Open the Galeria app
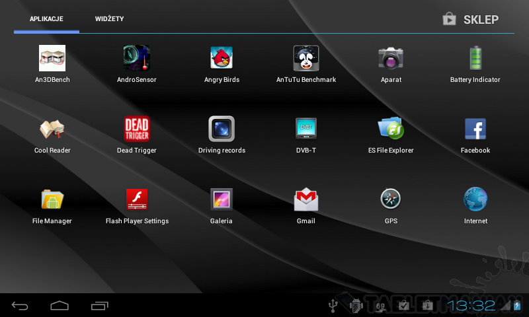This screenshot has height=317, width=529. point(222,199)
